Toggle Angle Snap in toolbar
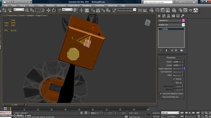This screenshot has width=211, height=118. coord(98,10)
